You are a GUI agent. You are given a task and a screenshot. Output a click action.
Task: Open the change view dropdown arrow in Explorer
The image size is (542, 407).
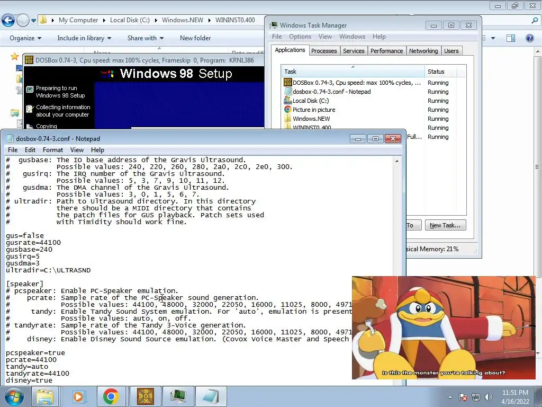493,38
